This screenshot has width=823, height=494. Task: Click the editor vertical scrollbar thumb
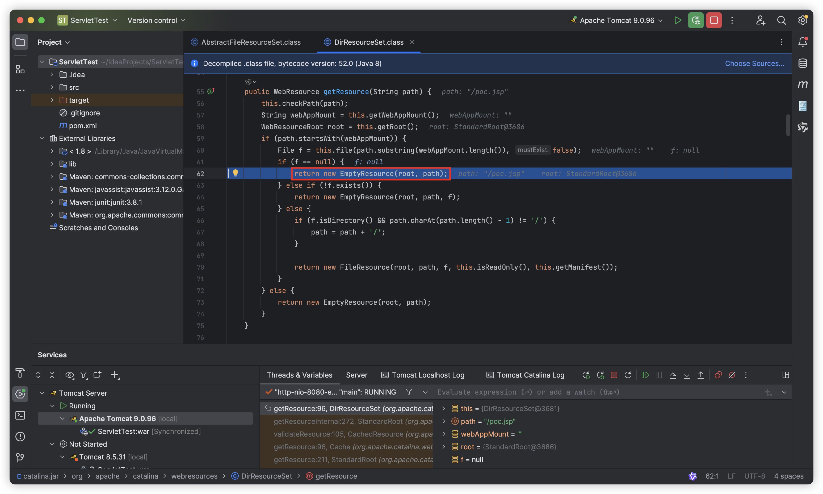788,125
